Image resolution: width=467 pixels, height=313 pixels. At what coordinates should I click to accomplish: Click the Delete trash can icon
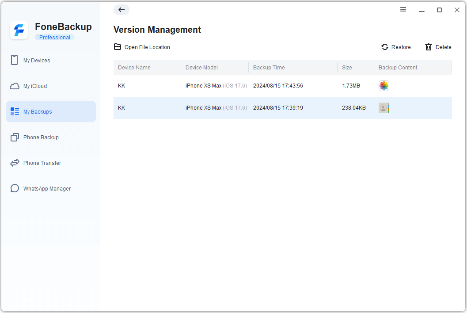[x=428, y=47]
